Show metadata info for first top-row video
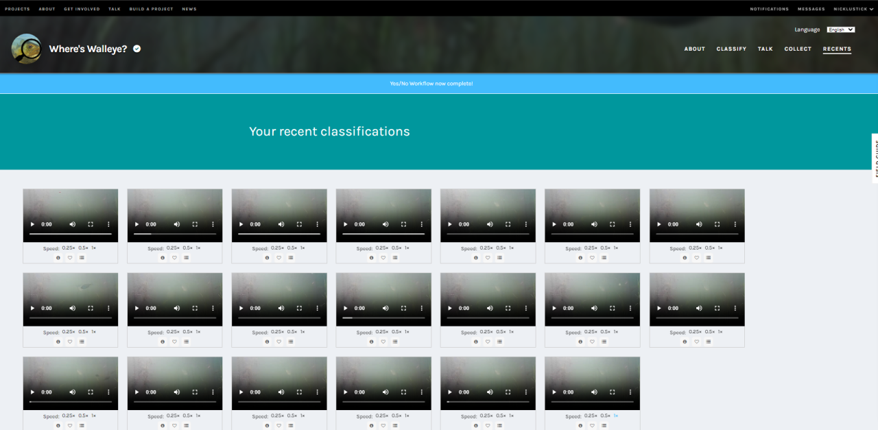The height and width of the screenshot is (430, 878). 58,258
